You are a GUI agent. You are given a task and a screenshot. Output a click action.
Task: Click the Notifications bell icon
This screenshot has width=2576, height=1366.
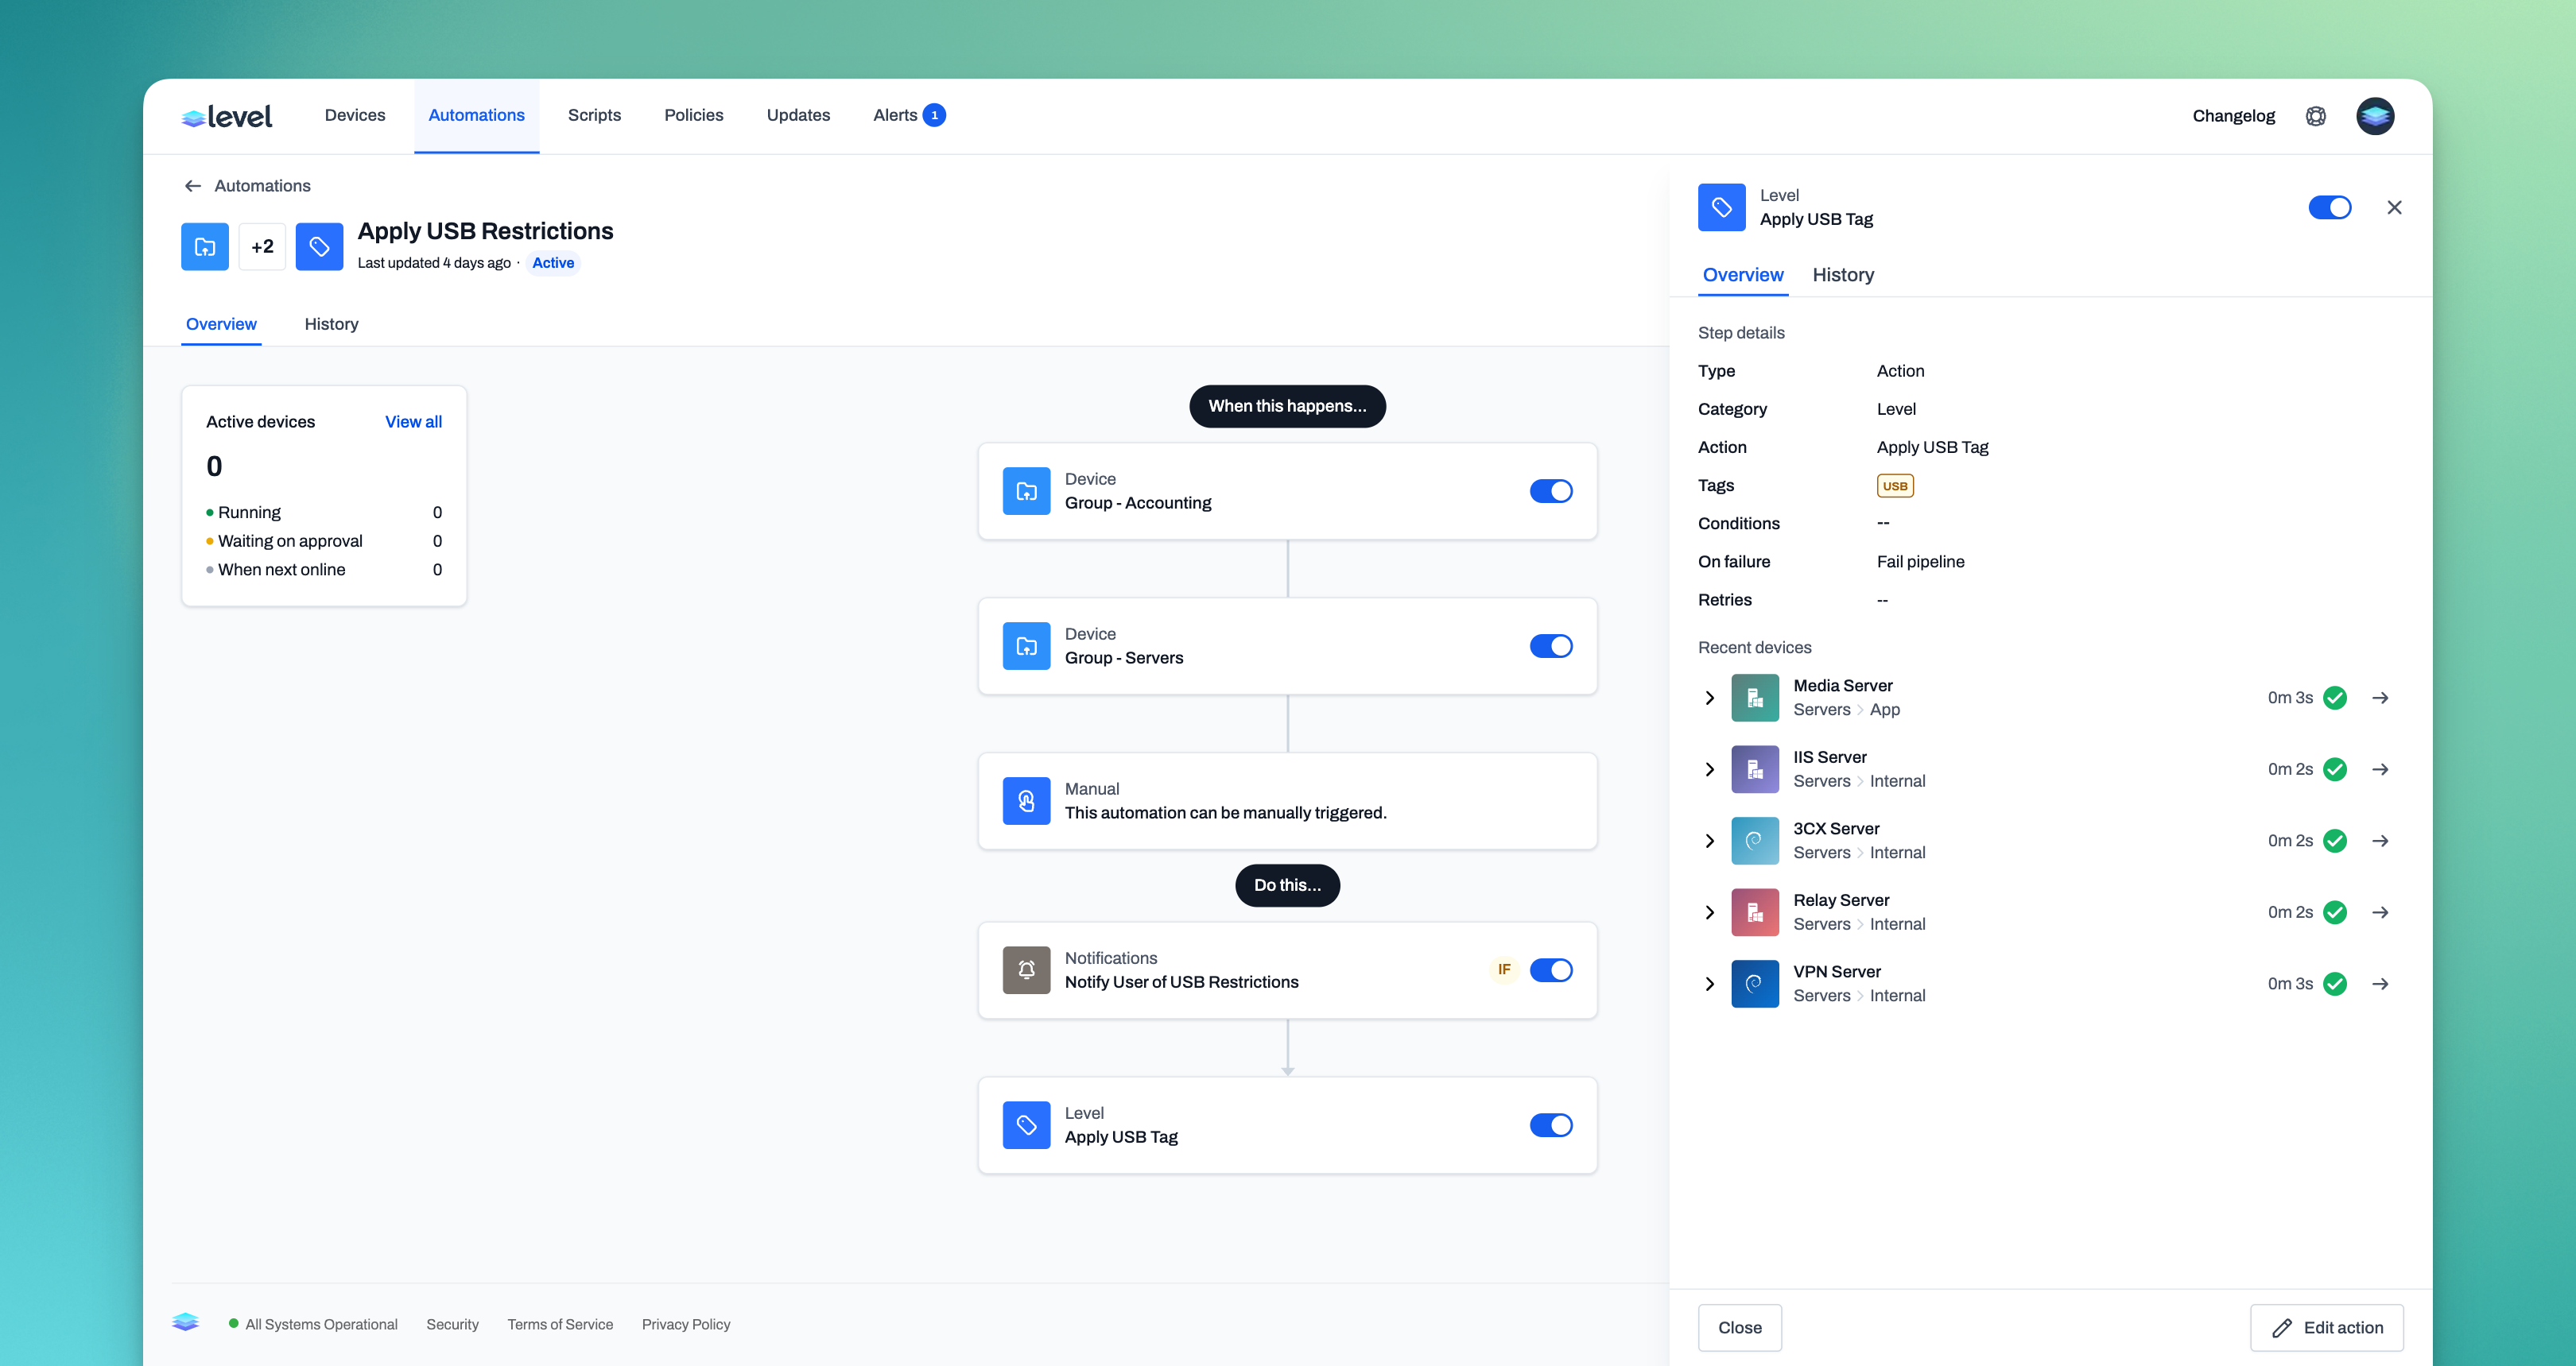point(1026,969)
